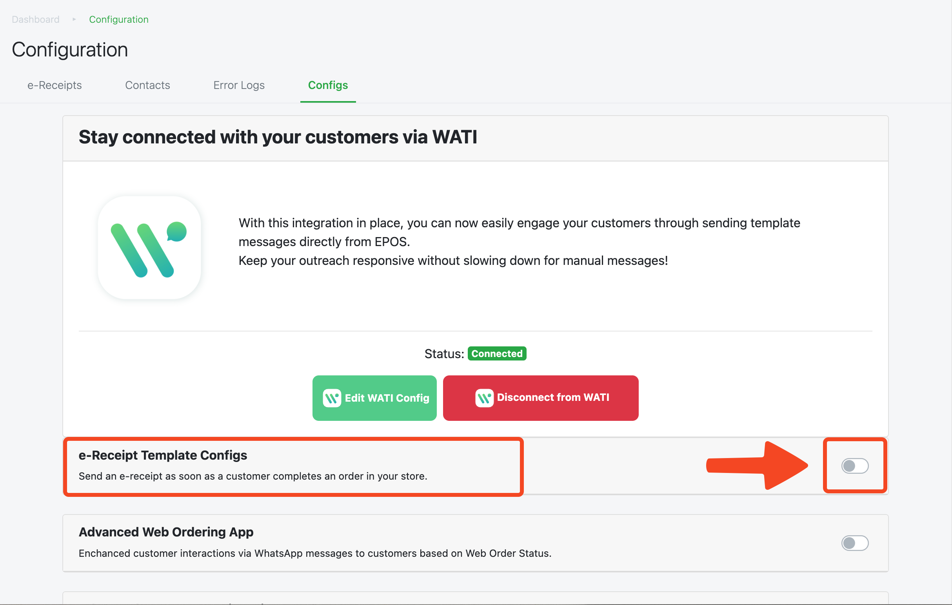The width and height of the screenshot is (952, 605).
Task: Click the Edit WATI Config button
Action: (x=374, y=398)
